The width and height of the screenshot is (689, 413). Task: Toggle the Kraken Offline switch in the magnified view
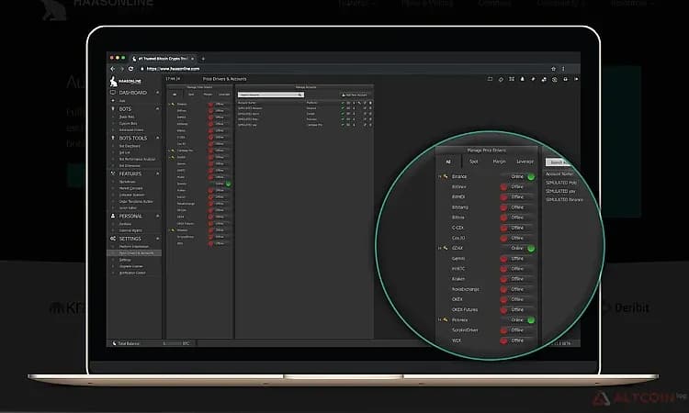tap(518, 279)
